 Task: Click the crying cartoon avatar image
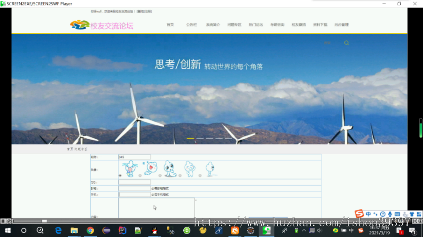tap(130, 169)
